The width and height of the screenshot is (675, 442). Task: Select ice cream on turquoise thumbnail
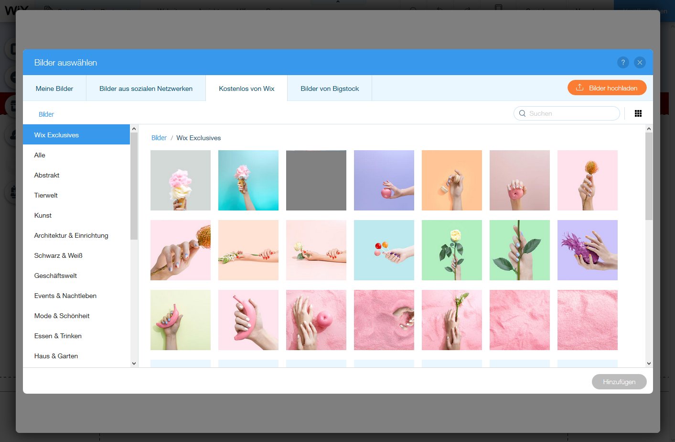click(x=248, y=180)
